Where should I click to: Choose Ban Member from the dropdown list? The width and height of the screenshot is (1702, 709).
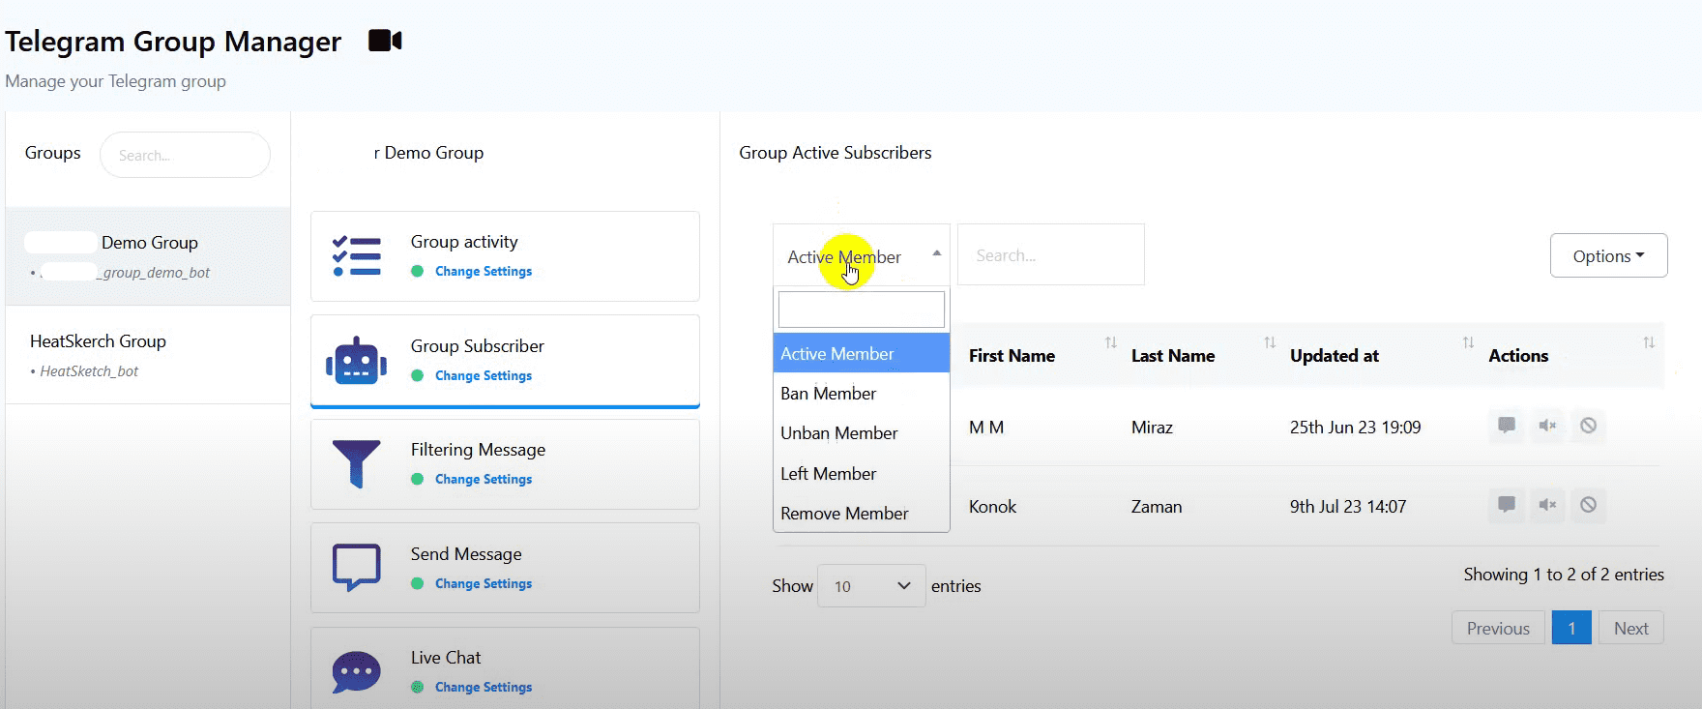point(829,394)
